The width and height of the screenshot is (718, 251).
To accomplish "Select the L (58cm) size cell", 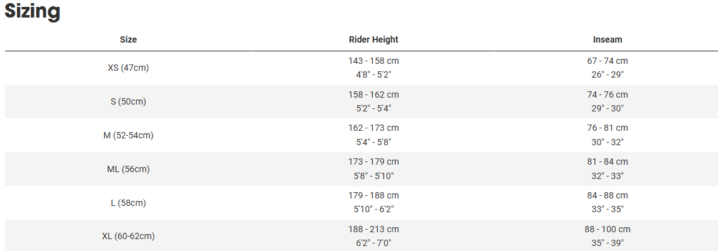I will (x=128, y=203).
